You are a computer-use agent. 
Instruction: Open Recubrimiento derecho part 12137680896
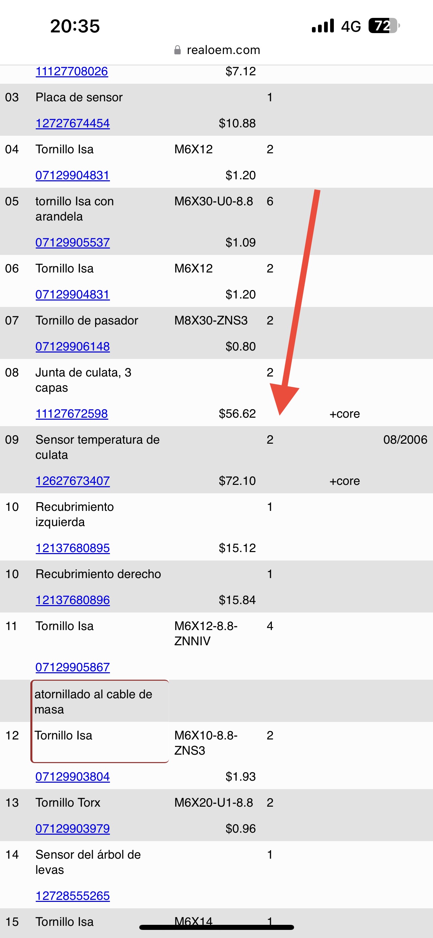[x=73, y=600]
